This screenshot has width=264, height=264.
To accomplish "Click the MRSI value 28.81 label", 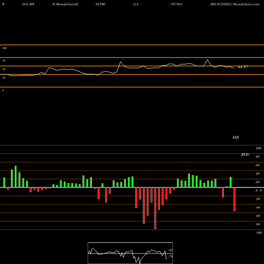I will coord(245,154).
